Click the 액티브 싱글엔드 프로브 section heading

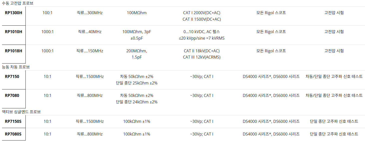click(x=21, y=112)
